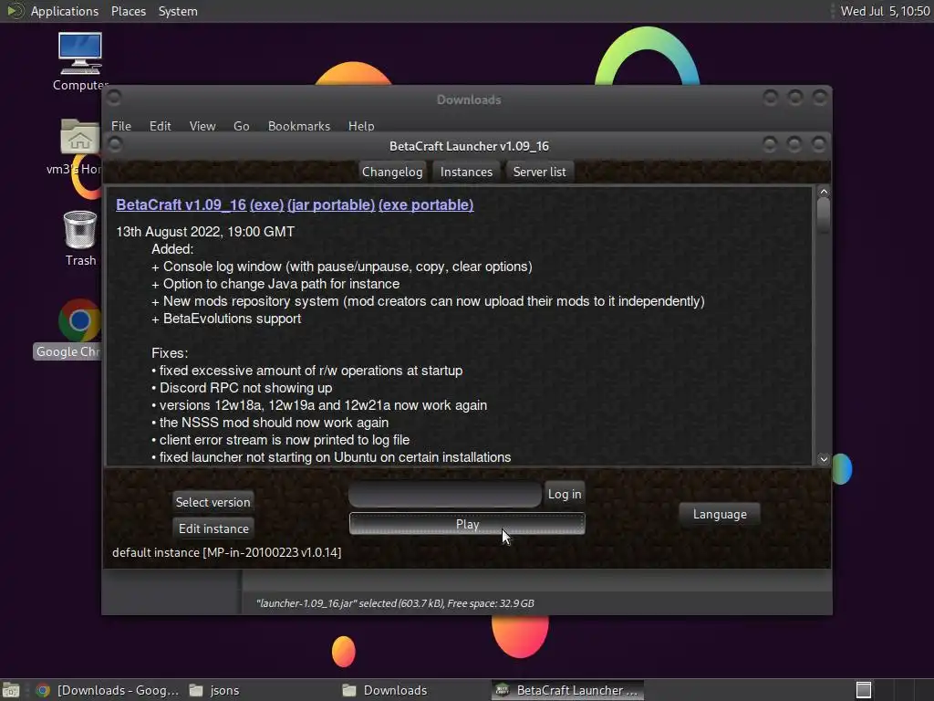Screen dimensions: 934x701
Task: Open File menu in Downloads window
Action: [121, 126]
